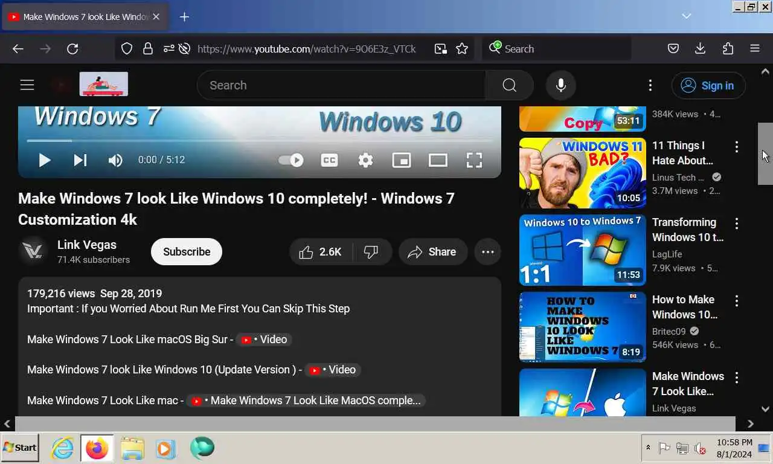Enter full screen mode
Image resolution: width=773 pixels, height=464 pixels.
(x=474, y=160)
